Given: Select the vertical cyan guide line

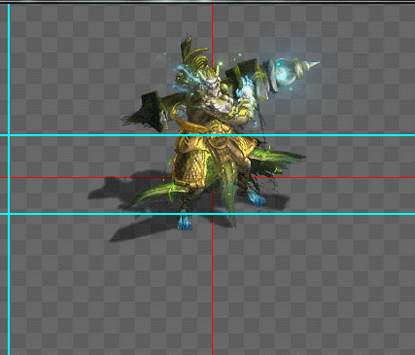Looking at the screenshot, I should [9, 179].
